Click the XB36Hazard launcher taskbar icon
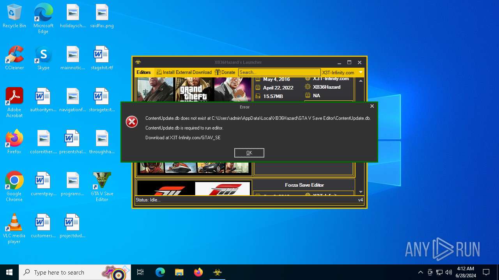The width and height of the screenshot is (499, 280). (218, 272)
